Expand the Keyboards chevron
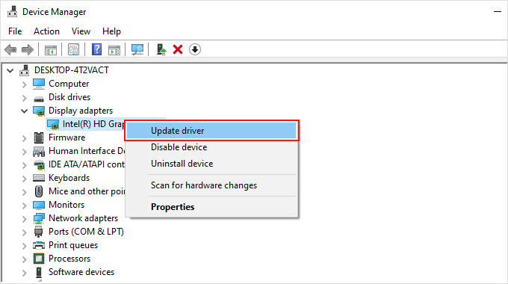 25,179
